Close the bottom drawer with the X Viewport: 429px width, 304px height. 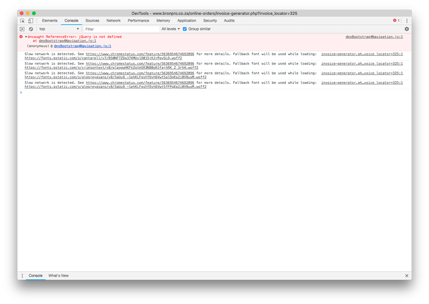(x=407, y=275)
